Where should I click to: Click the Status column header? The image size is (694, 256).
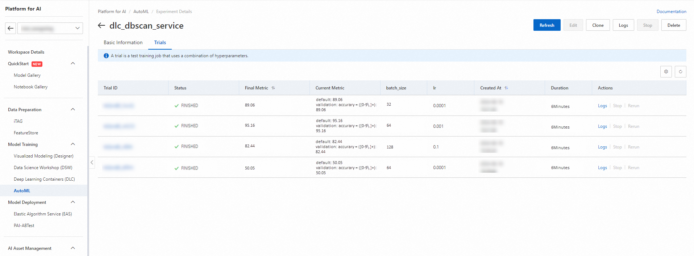(180, 88)
